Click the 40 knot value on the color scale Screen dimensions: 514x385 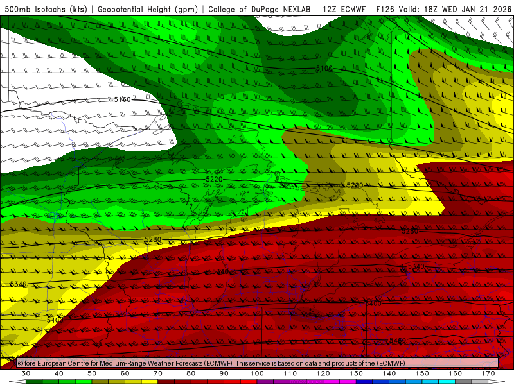pyautogui.click(x=59, y=373)
